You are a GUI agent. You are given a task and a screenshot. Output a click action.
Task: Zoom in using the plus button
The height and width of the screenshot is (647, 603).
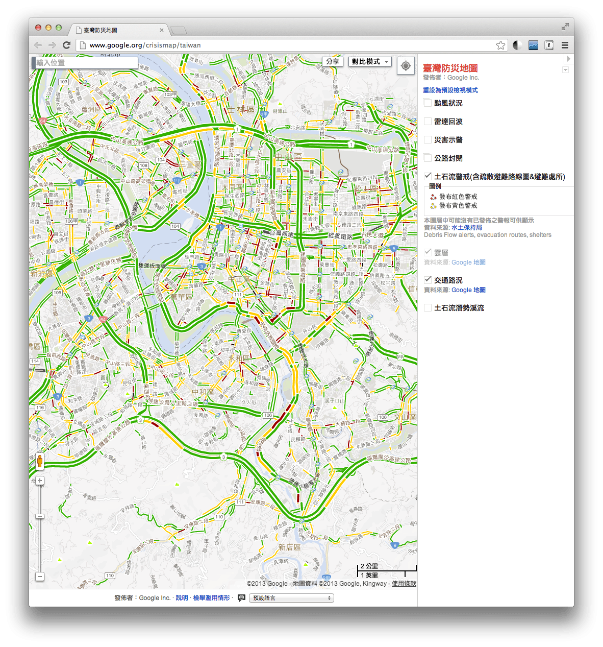tap(39, 480)
